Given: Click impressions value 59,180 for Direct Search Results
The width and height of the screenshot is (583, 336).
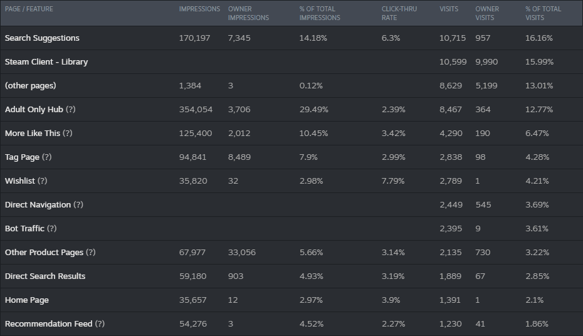Looking at the screenshot, I should (x=192, y=276).
